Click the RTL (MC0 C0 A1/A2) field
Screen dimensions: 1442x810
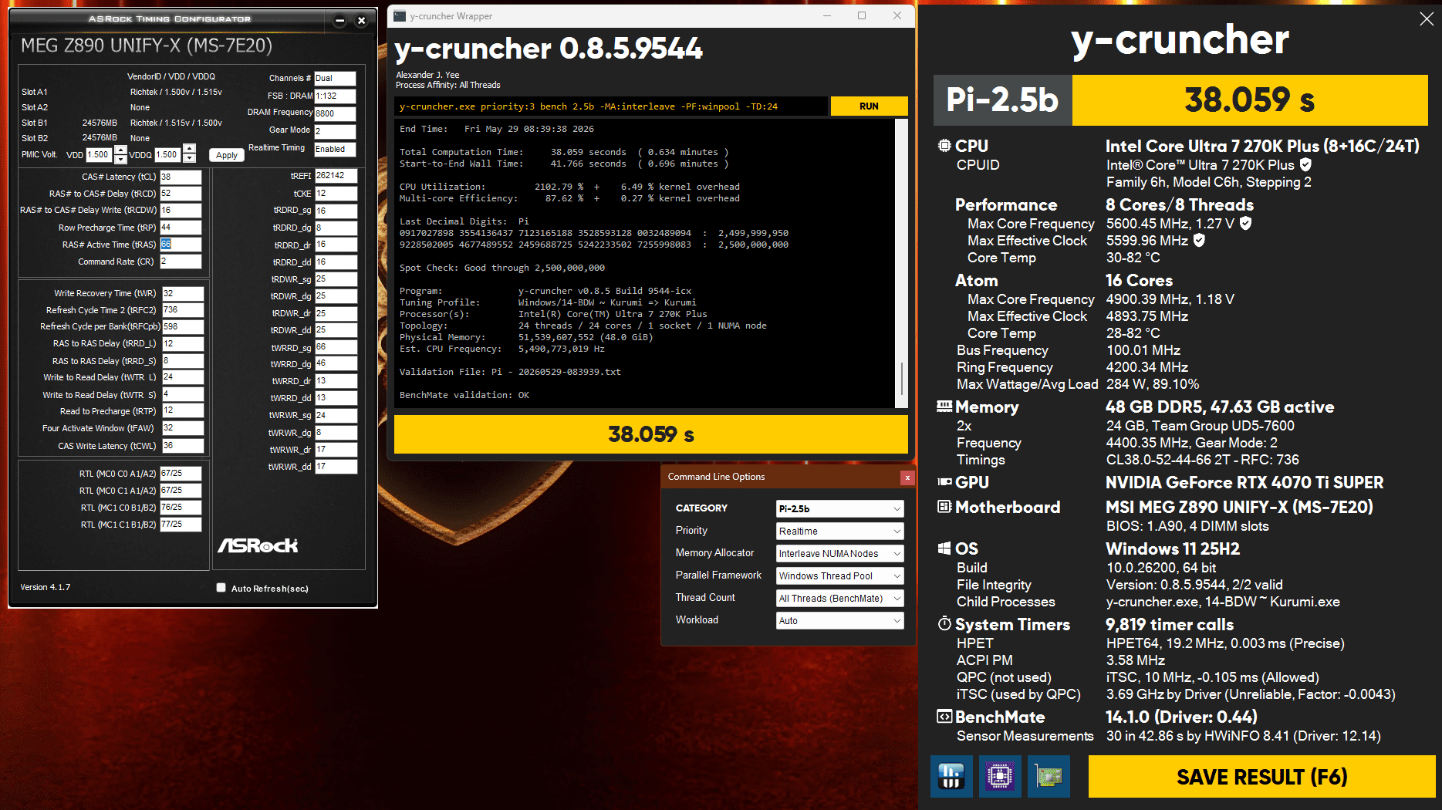[x=181, y=474]
